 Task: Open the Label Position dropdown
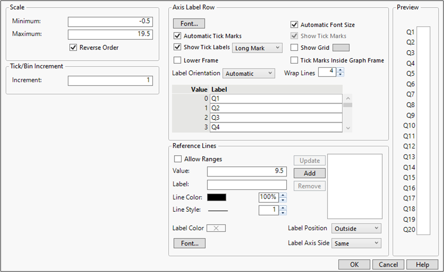(x=356, y=229)
